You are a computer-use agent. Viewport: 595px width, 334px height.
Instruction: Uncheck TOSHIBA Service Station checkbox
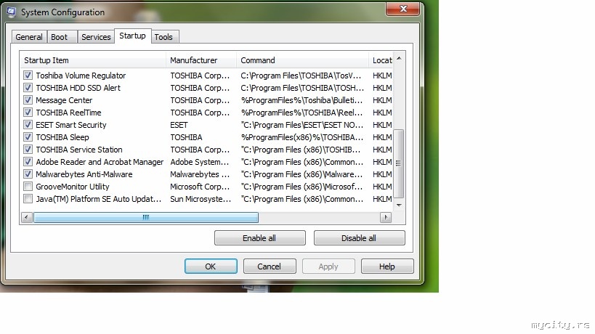(x=28, y=150)
